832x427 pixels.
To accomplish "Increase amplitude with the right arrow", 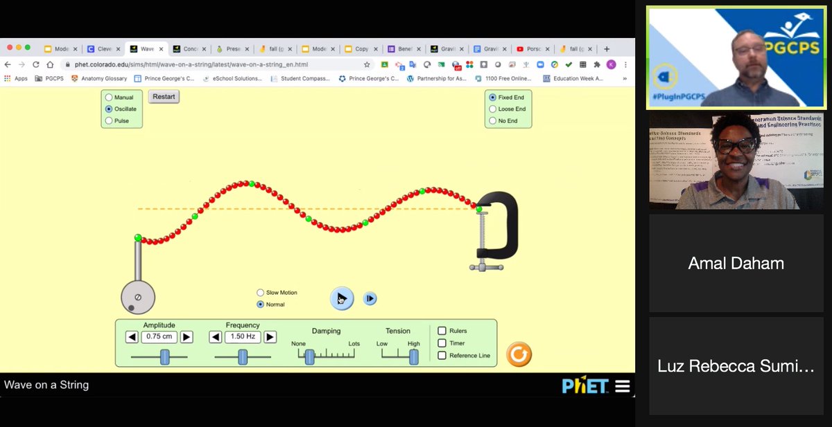I will (187, 337).
